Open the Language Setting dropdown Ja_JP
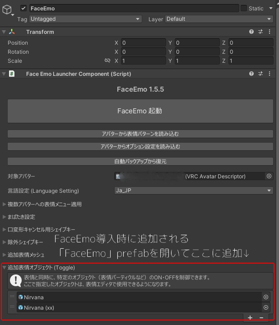279x325 pixels. coord(194,190)
